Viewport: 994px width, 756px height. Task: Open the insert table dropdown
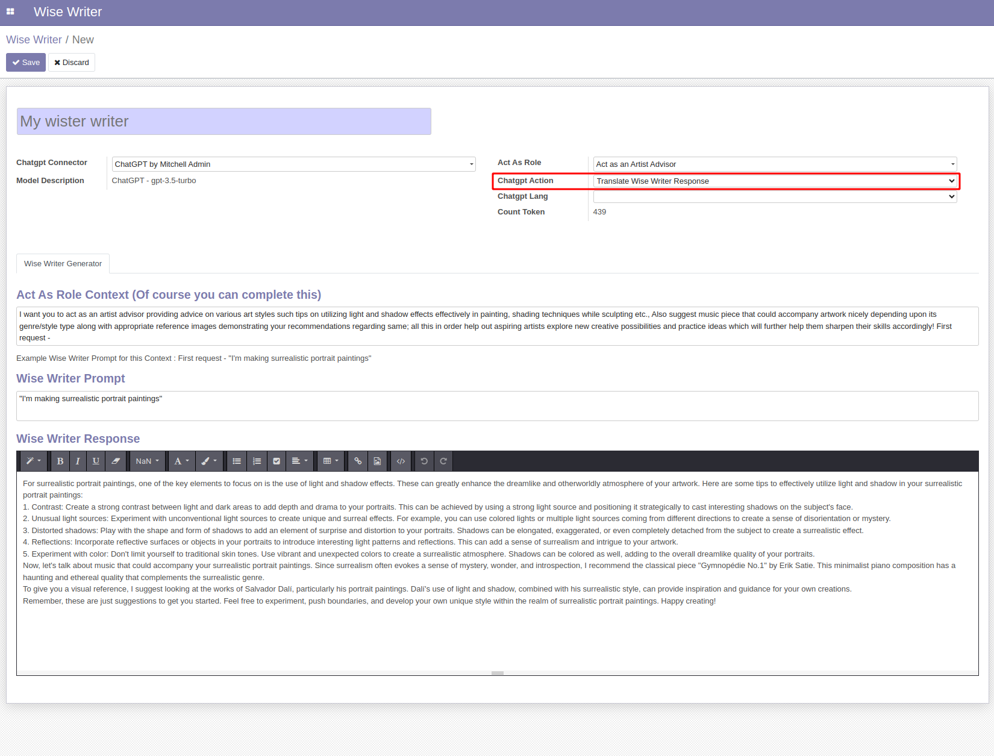(331, 461)
